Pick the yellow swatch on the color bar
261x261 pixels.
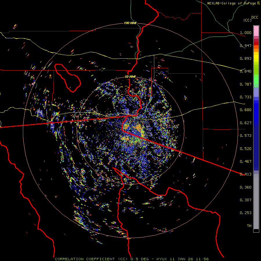tap(256, 57)
